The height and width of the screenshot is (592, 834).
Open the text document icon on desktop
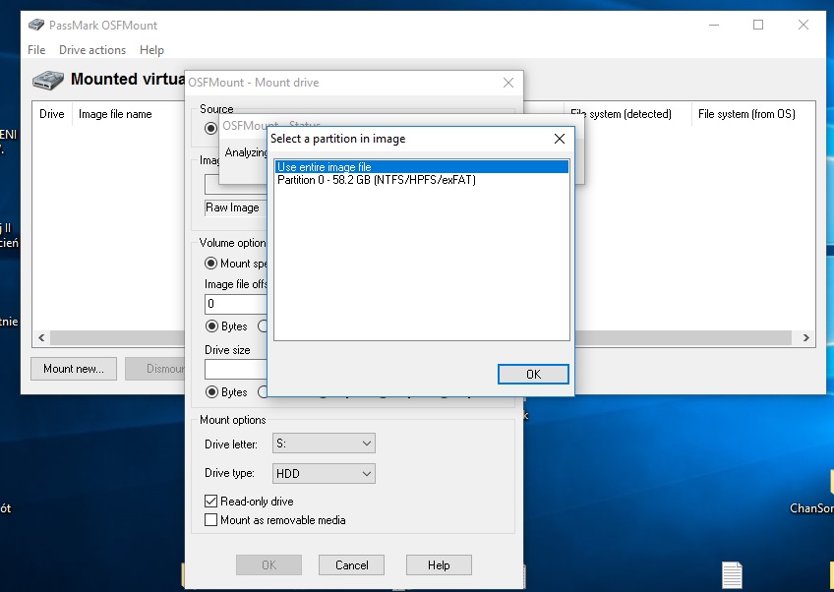[x=732, y=575]
